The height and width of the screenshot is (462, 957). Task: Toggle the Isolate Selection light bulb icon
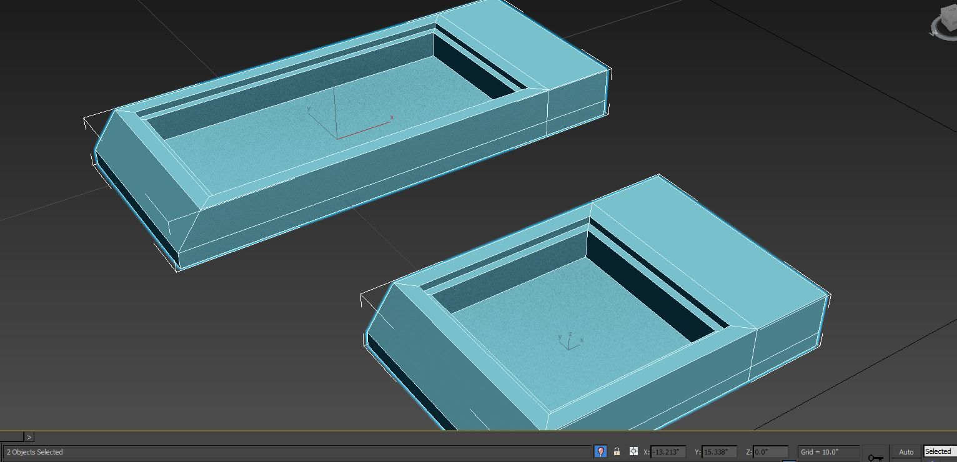pos(600,451)
